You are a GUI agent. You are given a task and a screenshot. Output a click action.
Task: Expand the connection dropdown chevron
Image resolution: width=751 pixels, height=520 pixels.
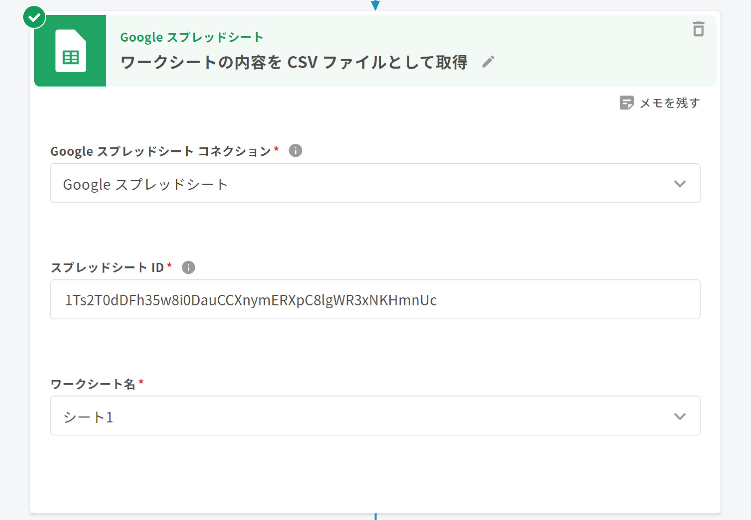coord(680,184)
